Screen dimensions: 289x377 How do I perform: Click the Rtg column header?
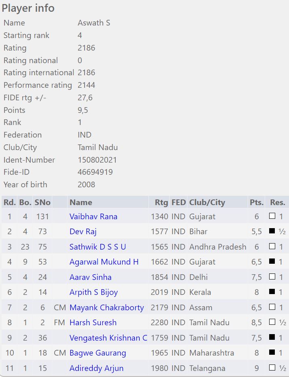(x=161, y=202)
